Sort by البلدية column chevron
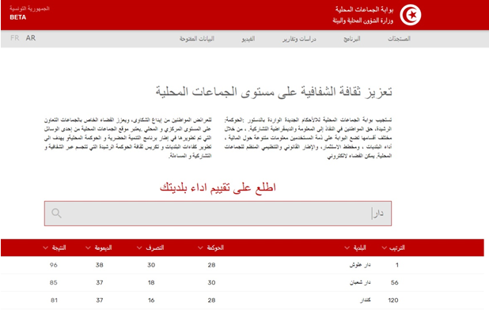Image resolution: width=489 pixels, height=310 pixels. coord(347,248)
